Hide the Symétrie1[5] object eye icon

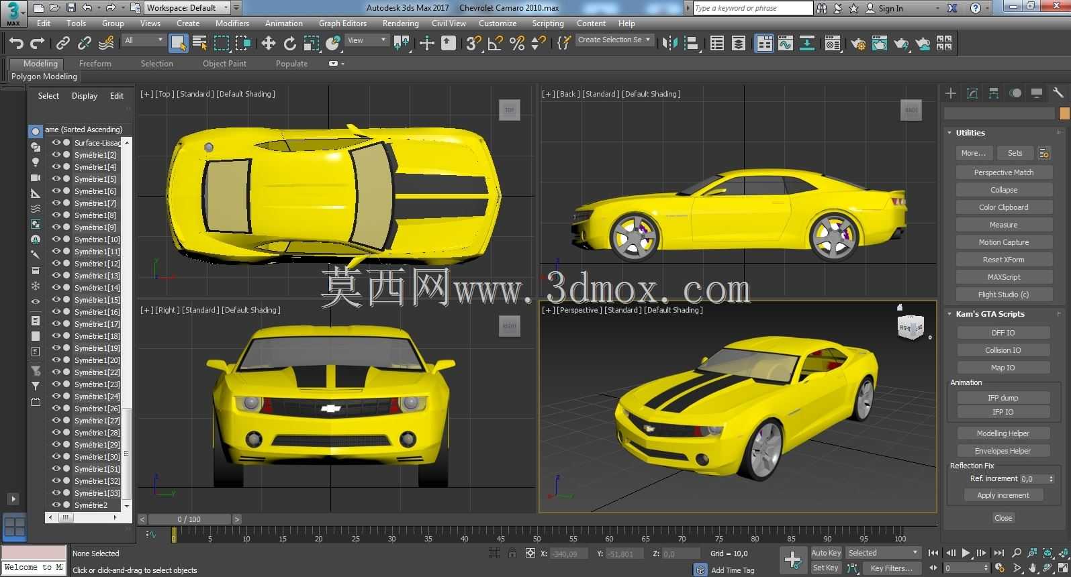coord(56,179)
